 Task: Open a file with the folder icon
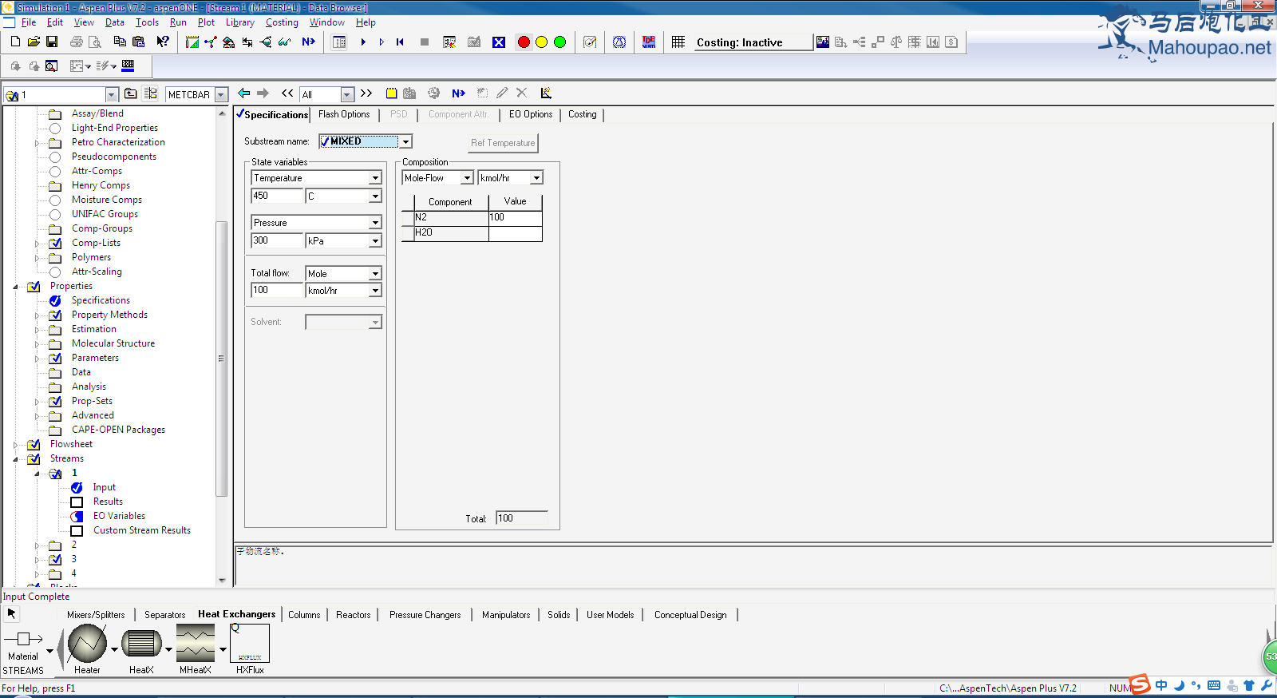pyautogui.click(x=34, y=42)
